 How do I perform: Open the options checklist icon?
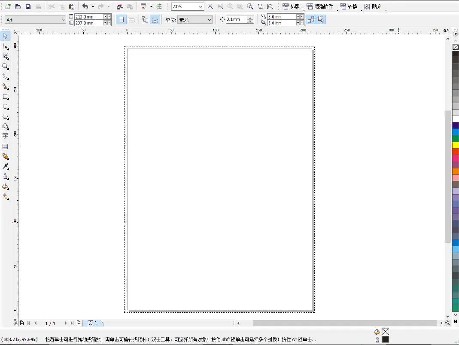[159, 6]
